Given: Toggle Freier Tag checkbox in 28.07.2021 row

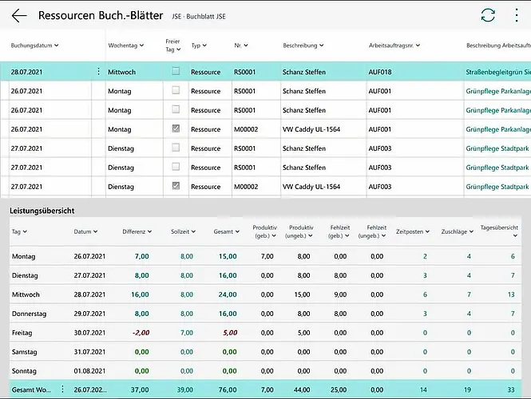Looking at the screenshot, I should pos(176,72).
